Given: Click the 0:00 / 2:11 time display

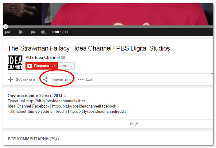Looking at the screenshot, I should pyautogui.click(x=60, y=32).
